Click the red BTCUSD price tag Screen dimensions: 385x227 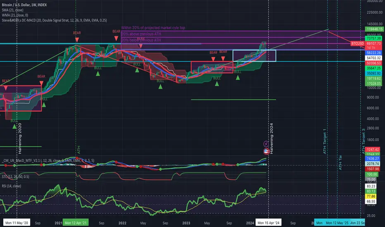(357, 43)
